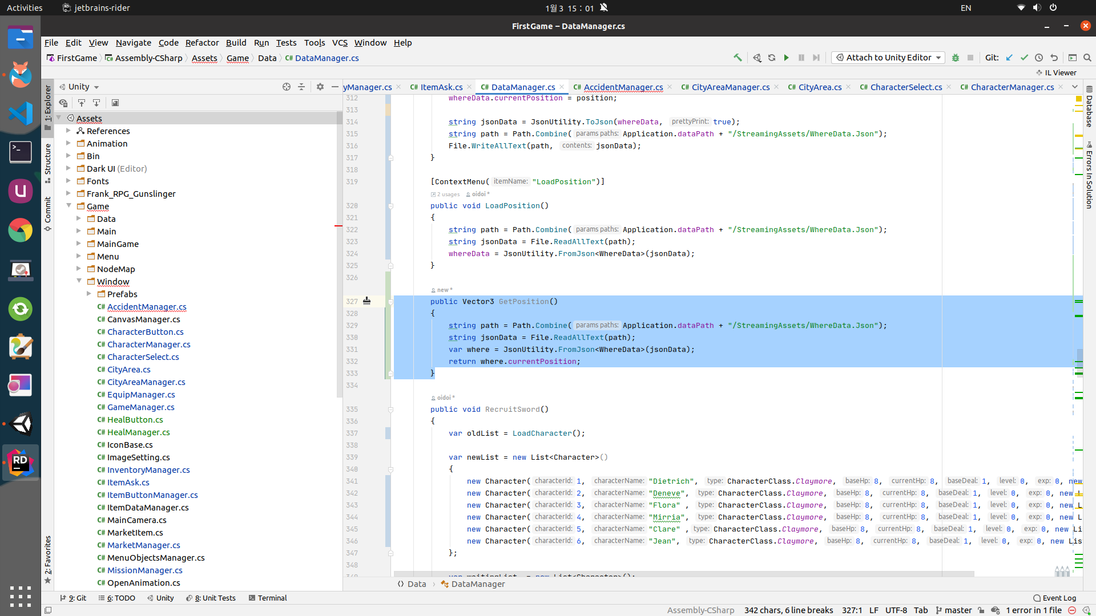Click the Refresh Unity assets icon

[x=772, y=58]
